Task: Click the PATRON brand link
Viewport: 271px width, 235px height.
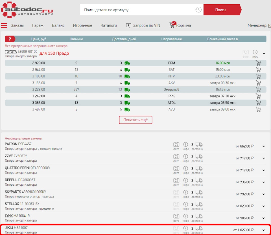Action: (x=11, y=144)
